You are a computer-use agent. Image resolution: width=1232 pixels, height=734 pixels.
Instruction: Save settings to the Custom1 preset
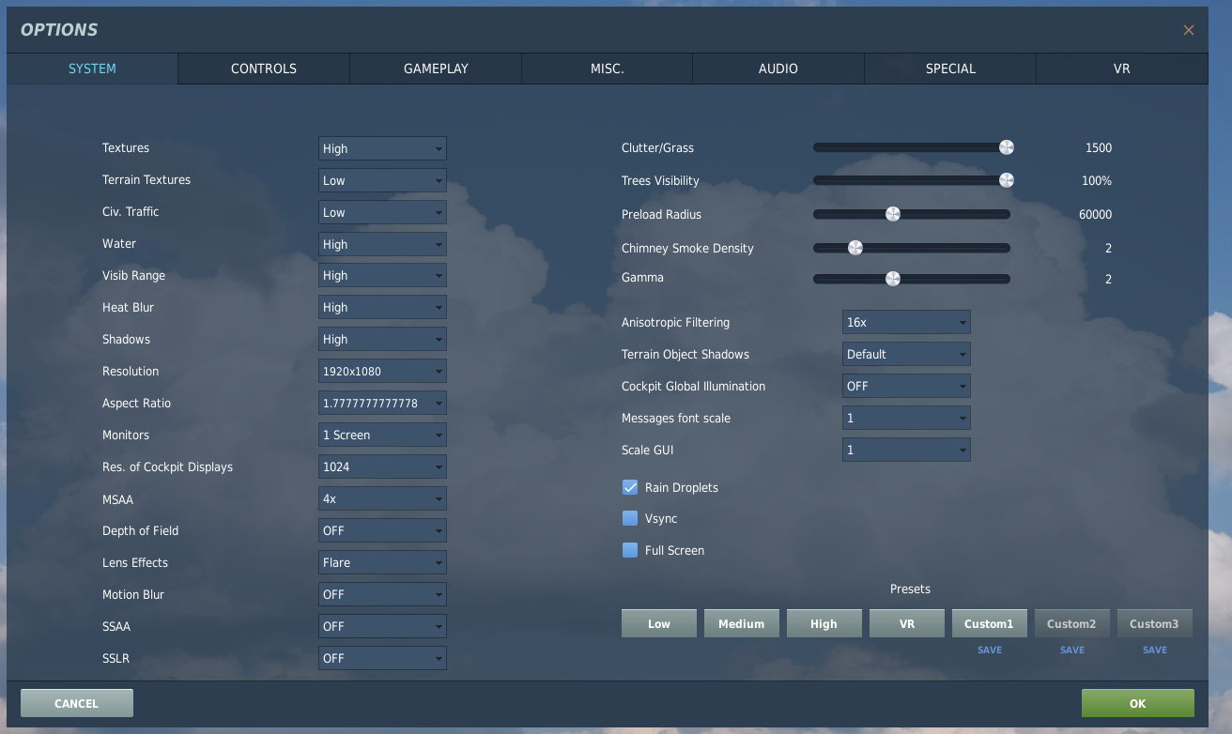point(989,650)
